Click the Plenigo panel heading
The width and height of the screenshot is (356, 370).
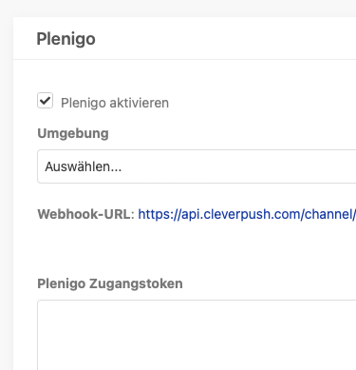(x=66, y=39)
